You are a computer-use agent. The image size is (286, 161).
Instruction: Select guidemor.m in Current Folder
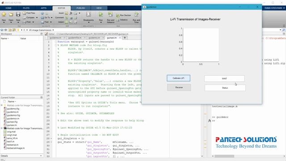tap(13, 119)
